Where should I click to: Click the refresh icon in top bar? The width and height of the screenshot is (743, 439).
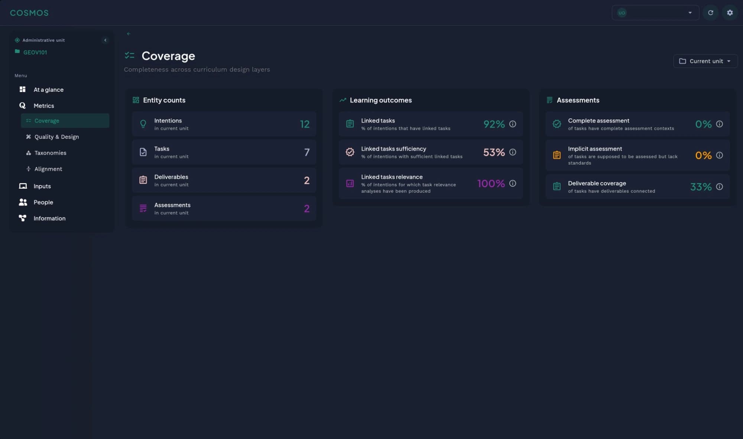710,13
